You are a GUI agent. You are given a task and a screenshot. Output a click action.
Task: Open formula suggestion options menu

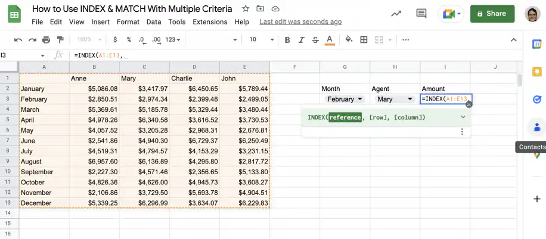point(462,131)
